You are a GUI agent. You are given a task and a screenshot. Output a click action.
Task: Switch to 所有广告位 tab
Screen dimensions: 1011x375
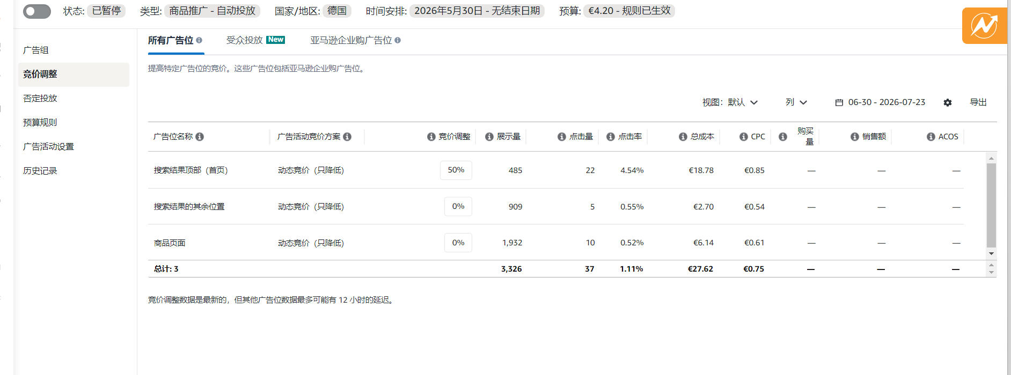click(171, 40)
